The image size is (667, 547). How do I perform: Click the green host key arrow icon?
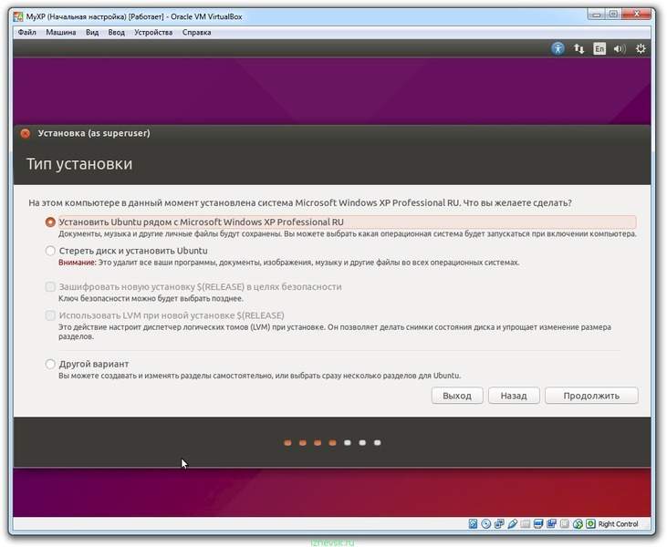pos(590,524)
